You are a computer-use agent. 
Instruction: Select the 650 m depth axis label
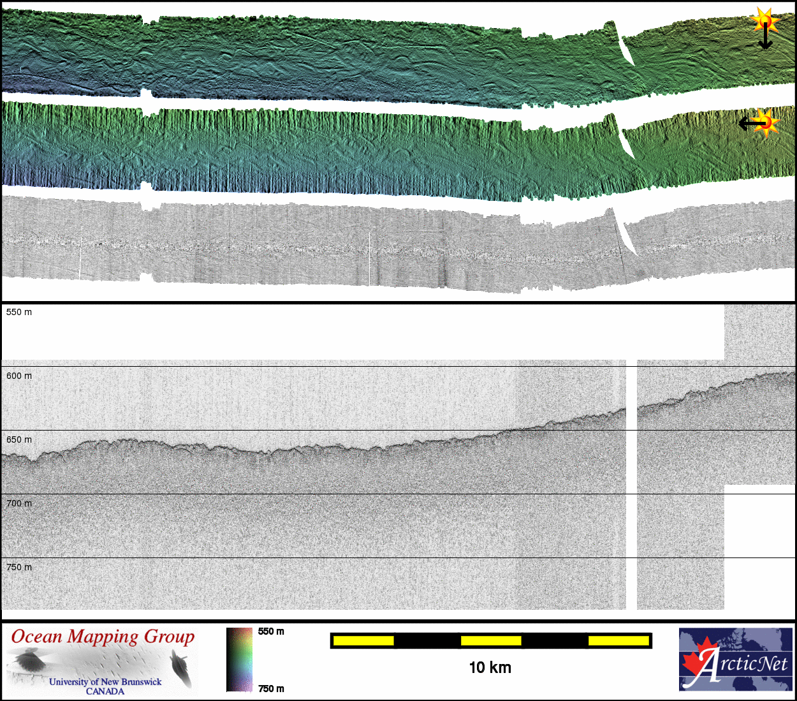(x=19, y=439)
